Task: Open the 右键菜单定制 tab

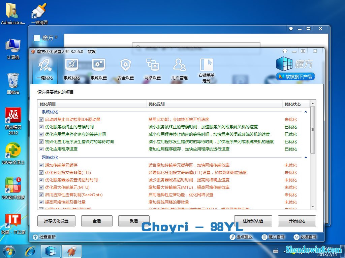Action: (x=207, y=71)
